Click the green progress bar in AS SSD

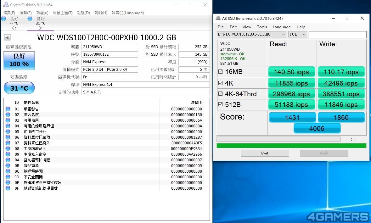pos(291,146)
